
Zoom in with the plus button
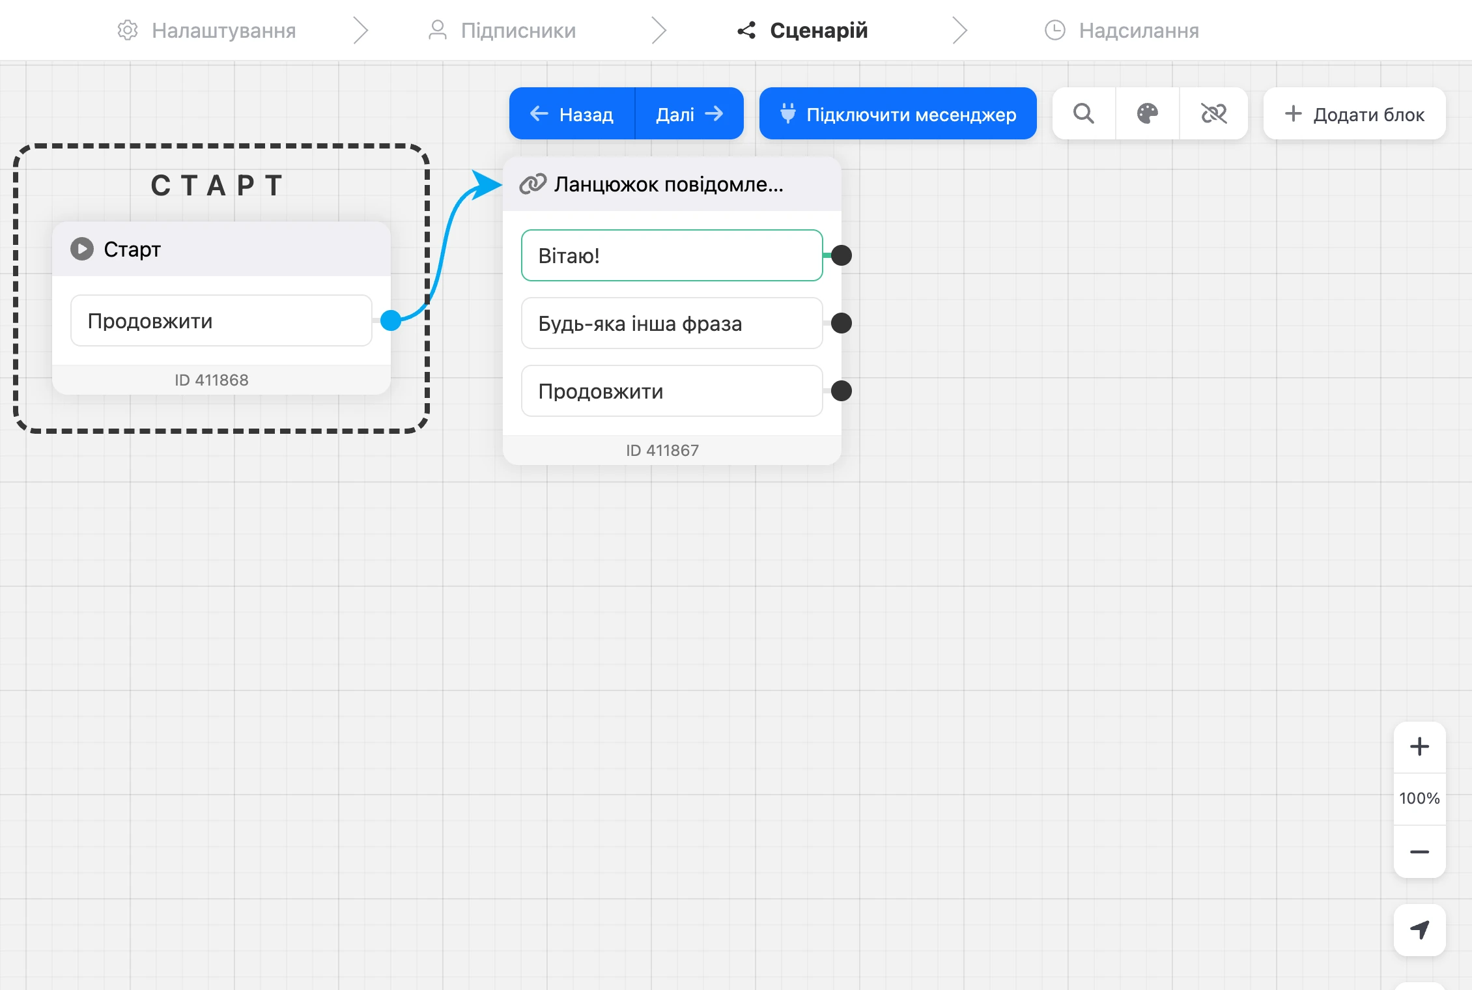(x=1419, y=746)
